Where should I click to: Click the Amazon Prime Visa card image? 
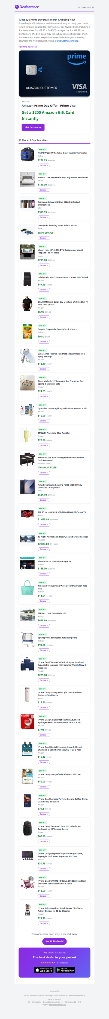point(55,73)
